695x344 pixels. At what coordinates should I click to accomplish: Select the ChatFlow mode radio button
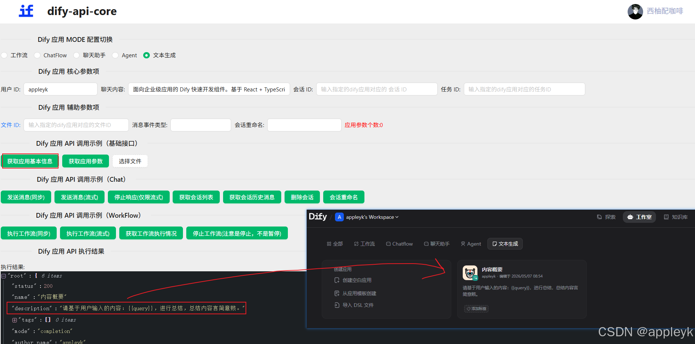(x=37, y=55)
